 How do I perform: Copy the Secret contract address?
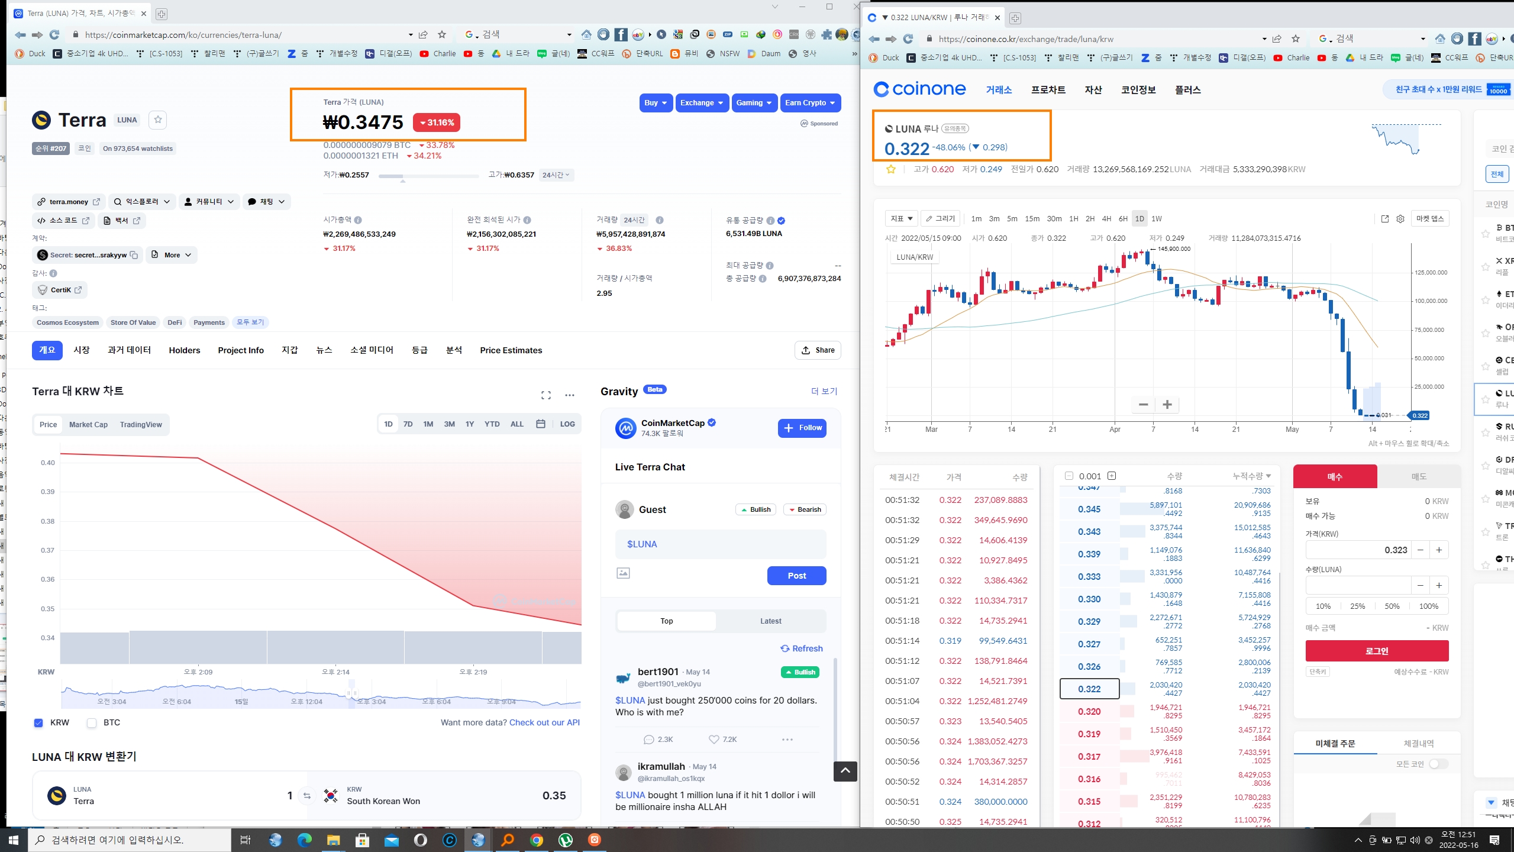coord(134,255)
